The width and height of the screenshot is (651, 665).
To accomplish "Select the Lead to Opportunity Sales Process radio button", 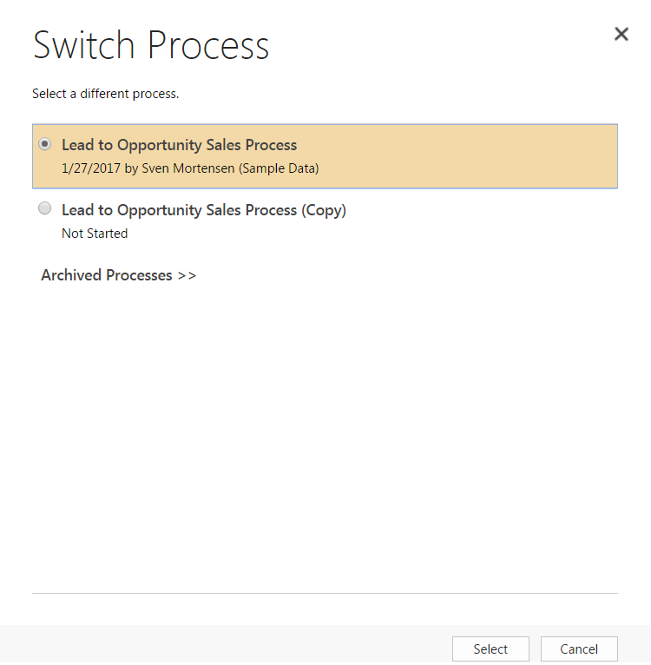I will 45,144.
